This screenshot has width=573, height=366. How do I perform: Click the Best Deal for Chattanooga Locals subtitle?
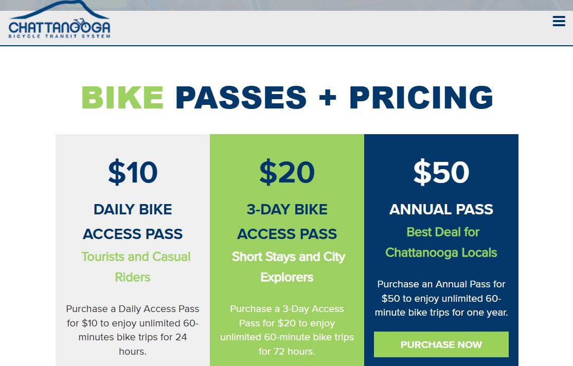[441, 242]
